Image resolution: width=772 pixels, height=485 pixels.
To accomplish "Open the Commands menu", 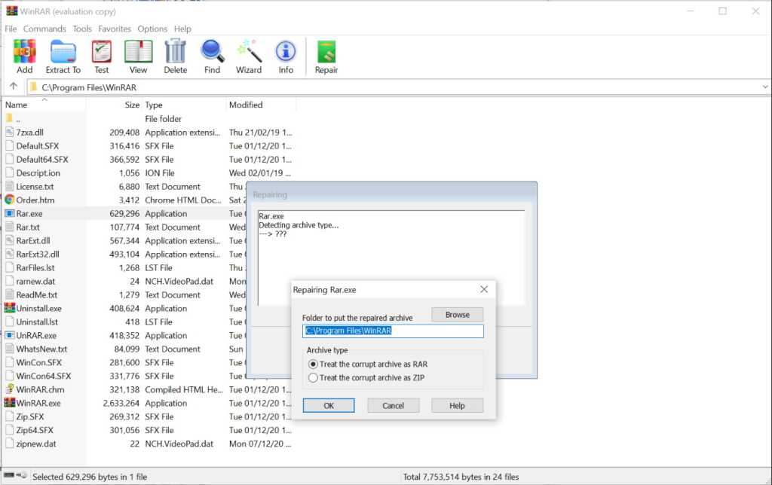I will [44, 29].
